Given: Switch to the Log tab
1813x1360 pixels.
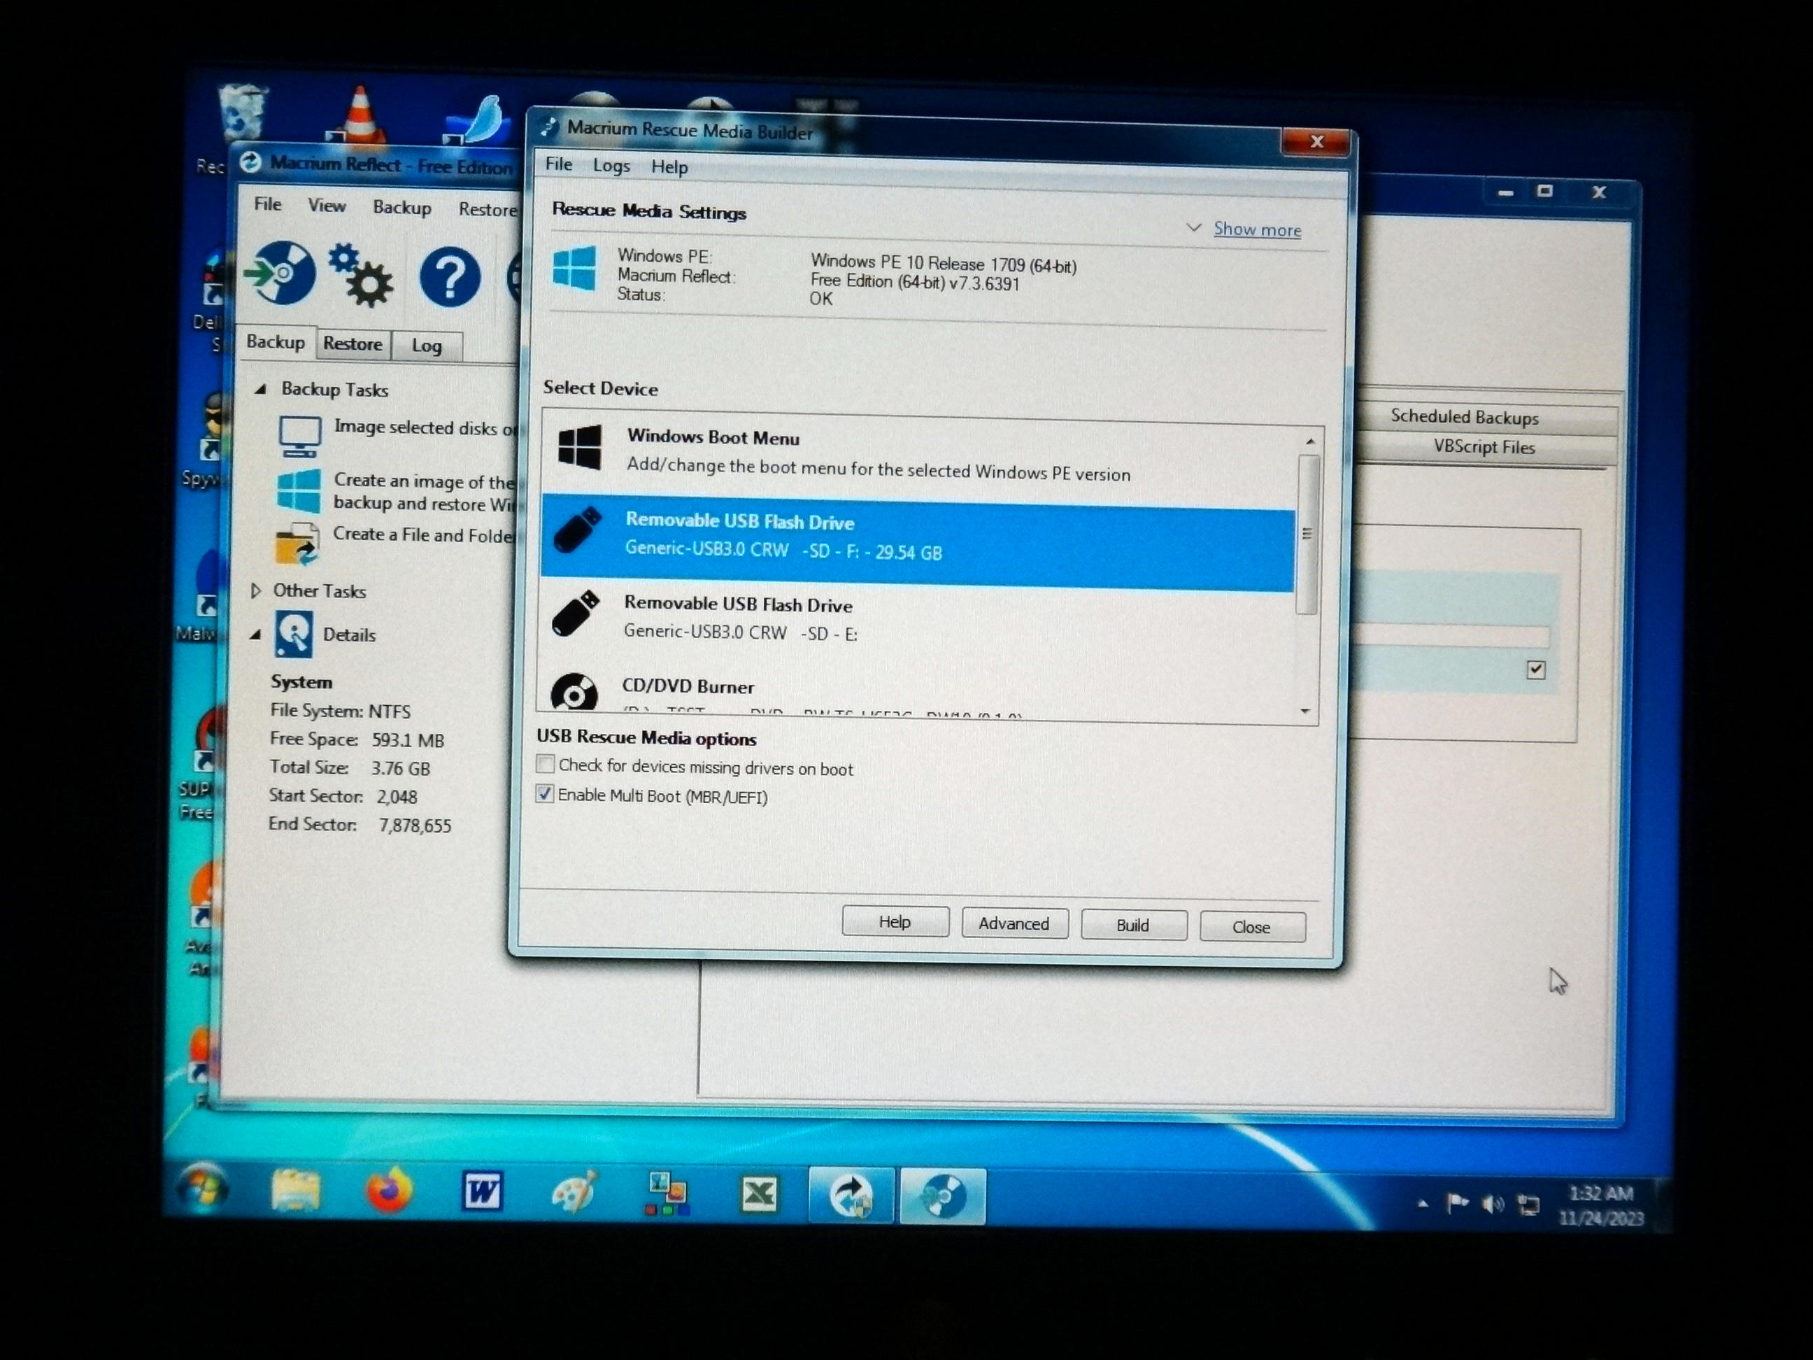Looking at the screenshot, I should [426, 346].
